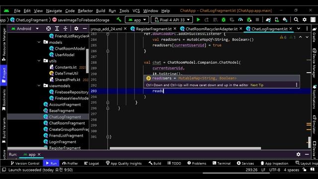Image resolution: width=318 pixels, height=179 pixels.
Task: Open tip options three-dot menu in popup
Action: pyautogui.click(x=297, y=85)
